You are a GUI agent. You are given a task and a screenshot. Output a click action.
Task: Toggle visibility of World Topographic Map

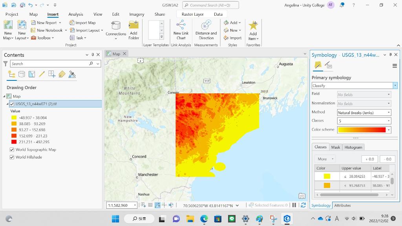[12, 149]
